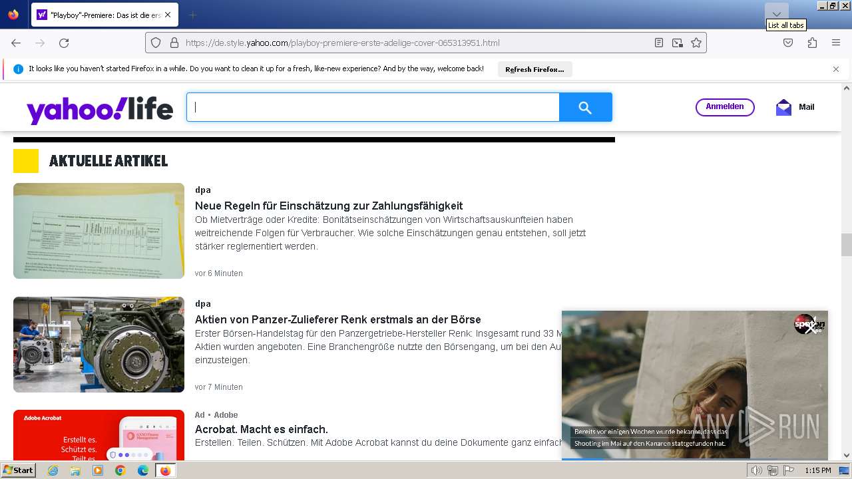Open article Aktien von Panzer-Zulieferer Renk

click(338, 320)
